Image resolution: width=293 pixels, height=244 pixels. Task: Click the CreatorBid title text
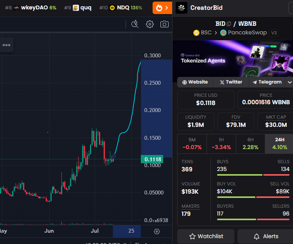[206, 8]
